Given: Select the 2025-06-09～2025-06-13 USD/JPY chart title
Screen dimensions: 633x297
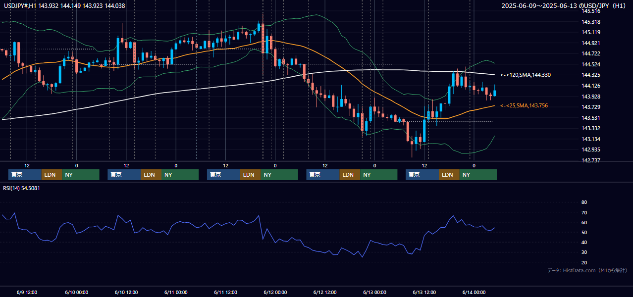Looking at the screenshot, I should 565,5.
